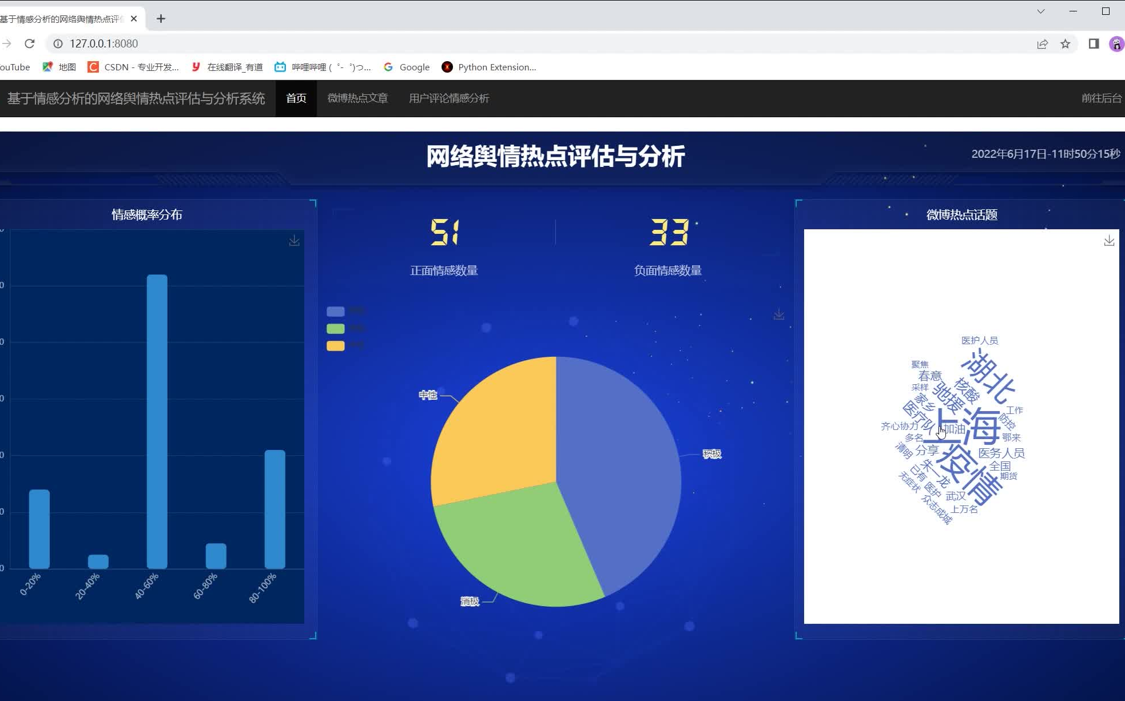Click the word 上万名 in the word cloud
Viewport: 1125px width, 701px height.
[x=964, y=509]
